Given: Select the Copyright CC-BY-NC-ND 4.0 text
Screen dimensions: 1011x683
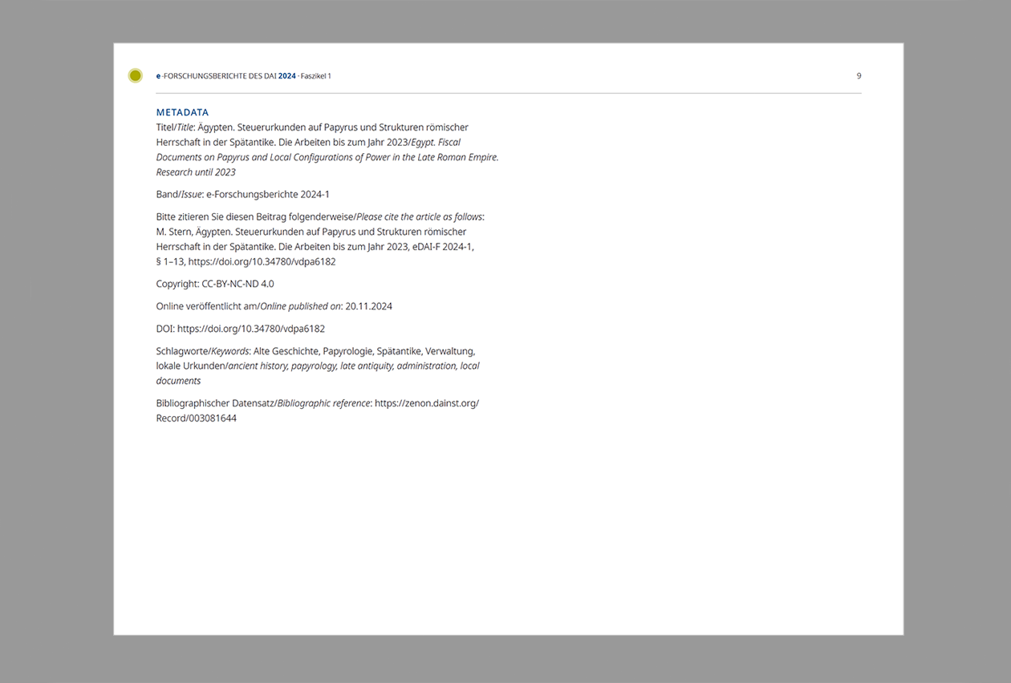Looking at the screenshot, I should [x=214, y=283].
